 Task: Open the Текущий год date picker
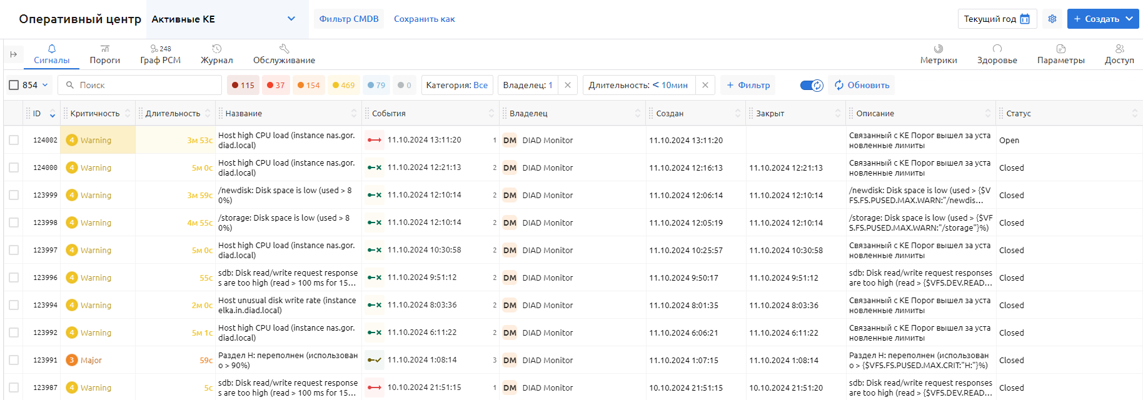click(997, 19)
